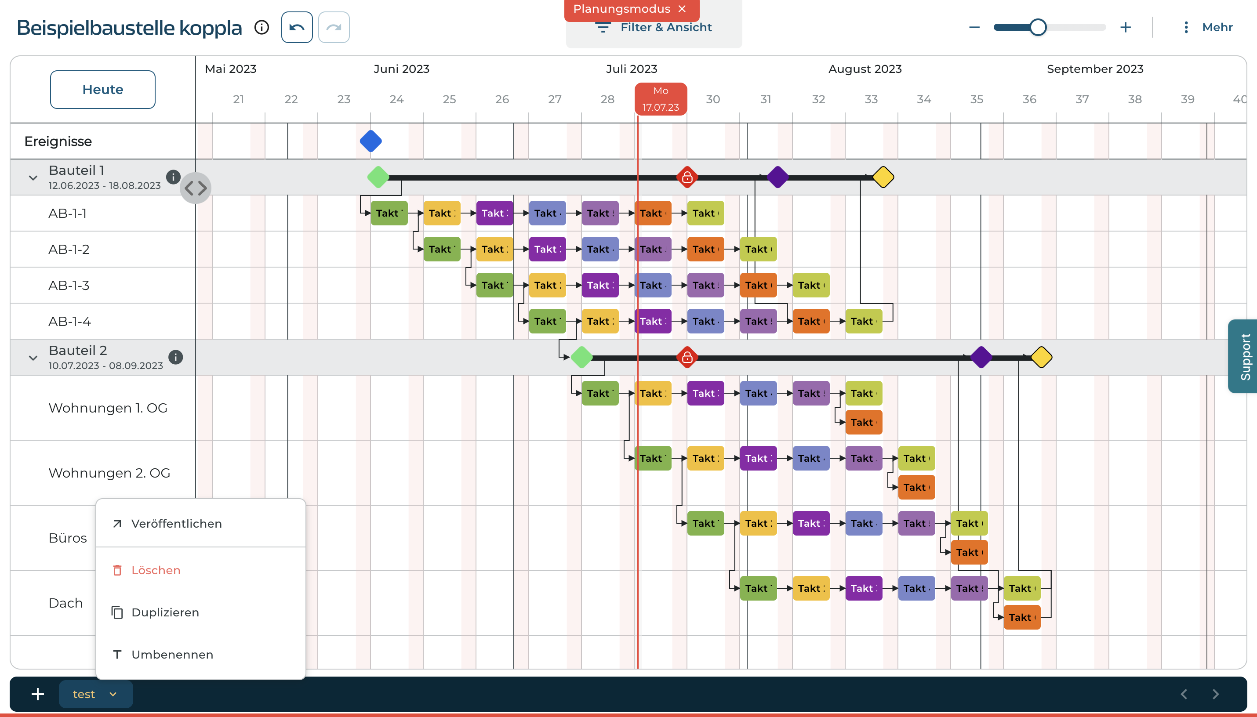Image resolution: width=1257 pixels, height=717 pixels.
Task: Click the Ereignisse row label
Action: (x=58, y=141)
